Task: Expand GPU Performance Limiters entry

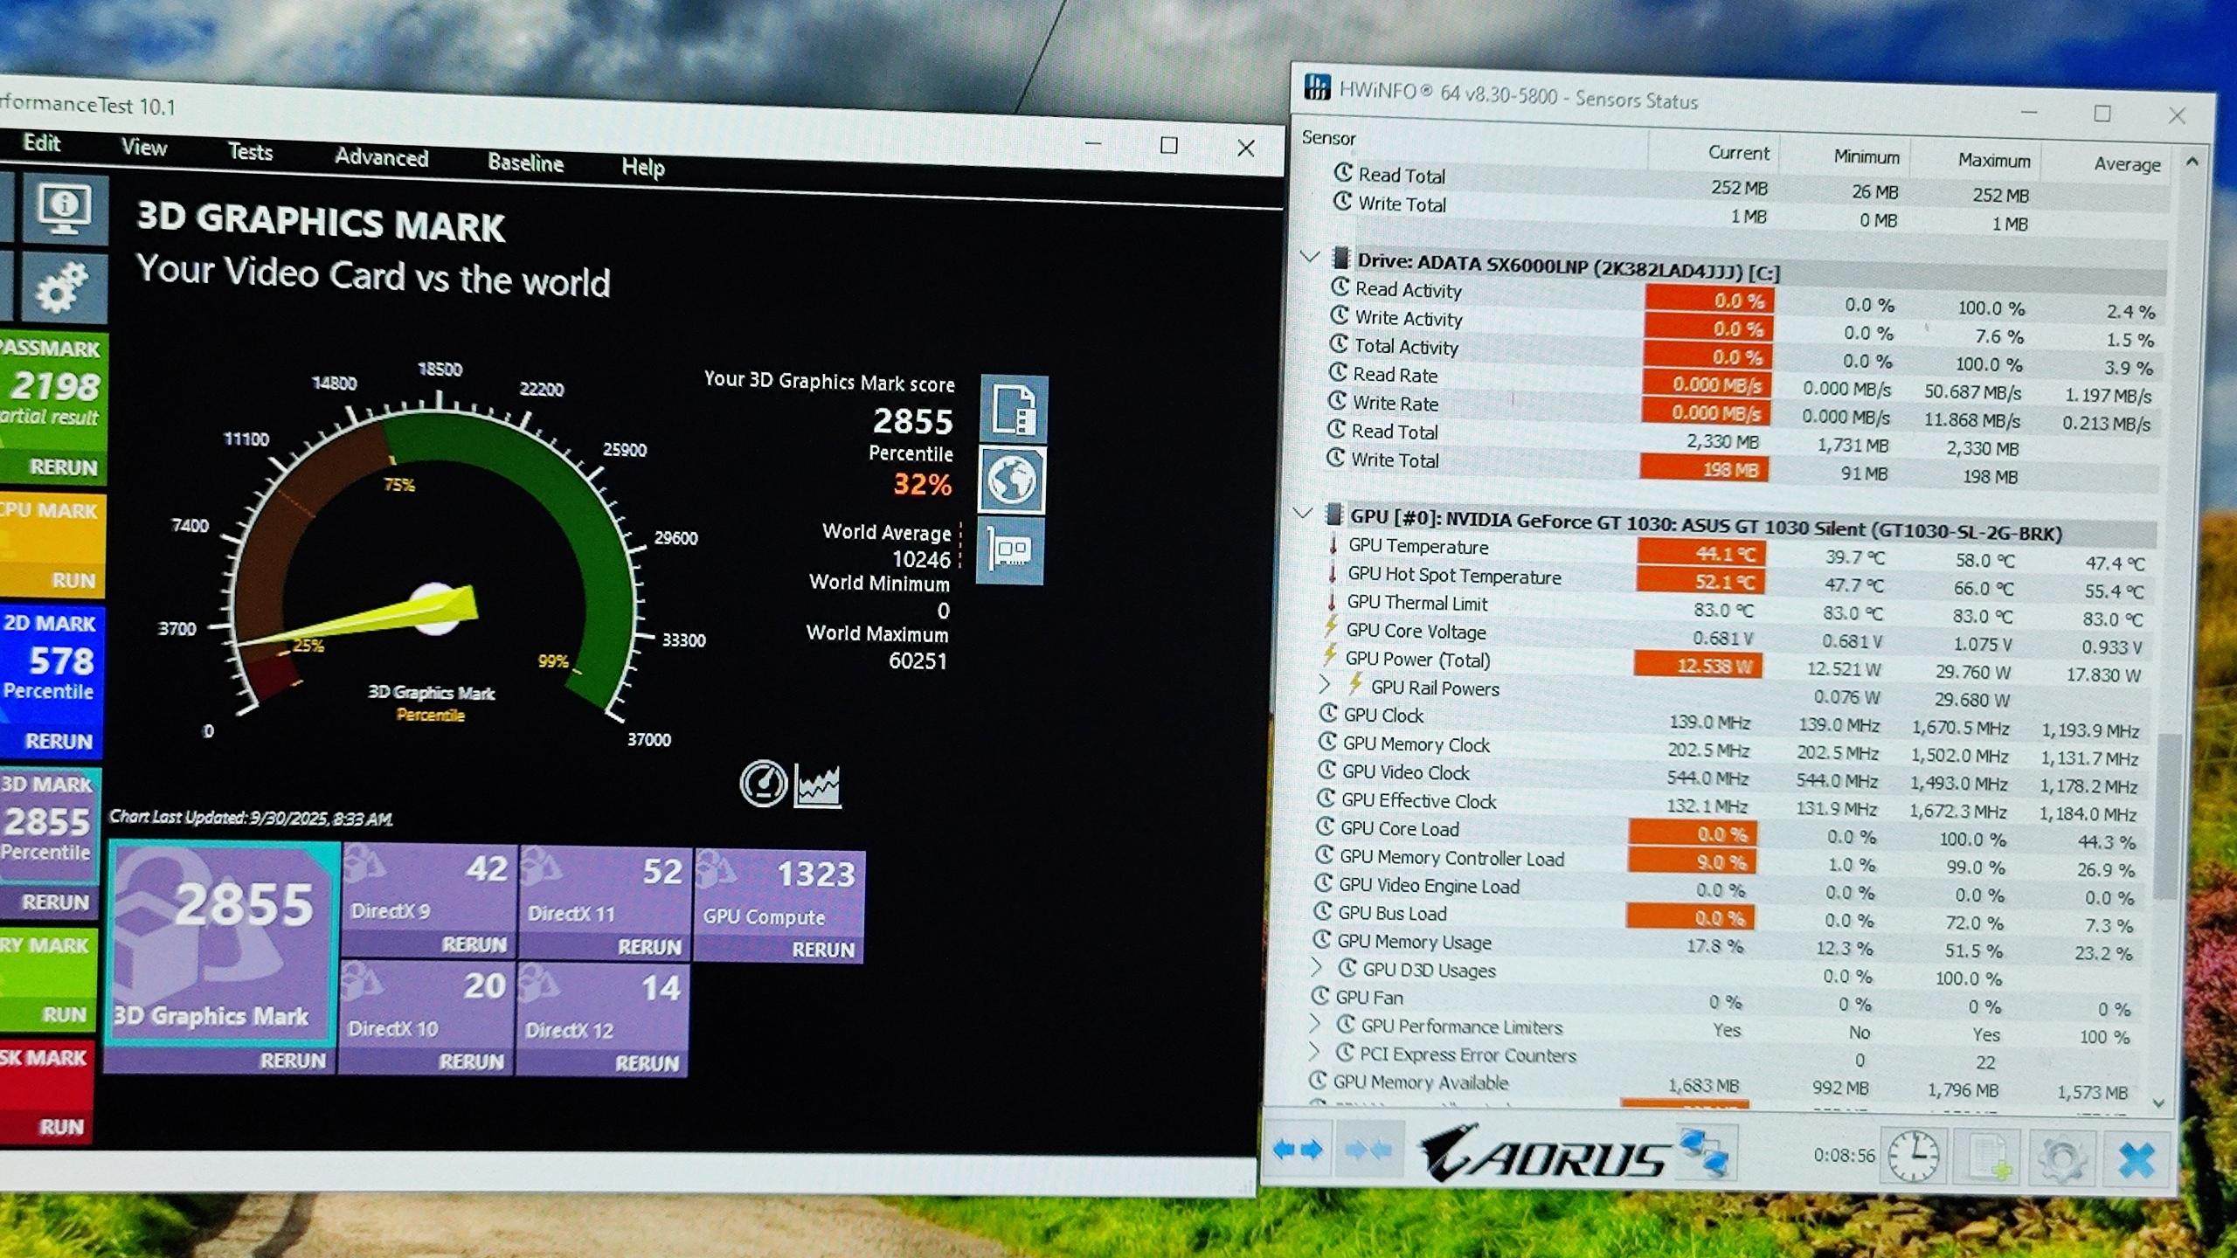Action: coord(1315,1023)
